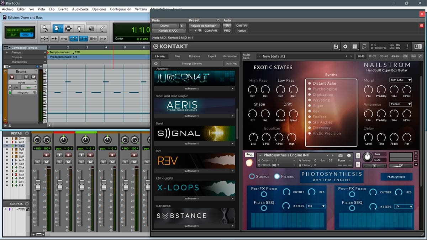Mute the Drums track
427x240 pixels.
[x=33, y=77]
